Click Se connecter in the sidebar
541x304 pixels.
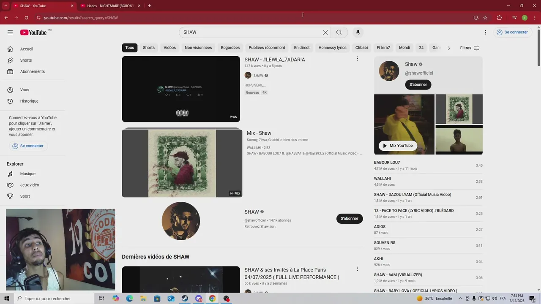tap(28, 146)
